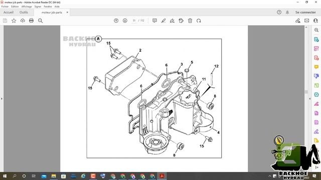This screenshot has height=180, width=321.
Task: Select the highlight text pen tool
Action: (x=164, y=20)
